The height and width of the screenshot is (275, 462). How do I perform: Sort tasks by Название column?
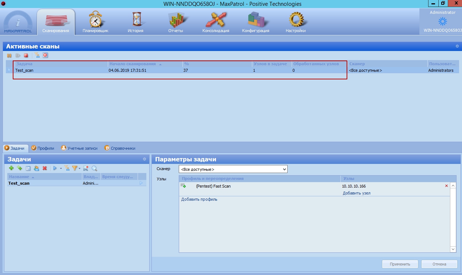(x=45, y=177)
